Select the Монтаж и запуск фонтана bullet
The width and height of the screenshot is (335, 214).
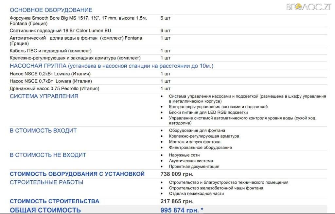coord(195,142)
